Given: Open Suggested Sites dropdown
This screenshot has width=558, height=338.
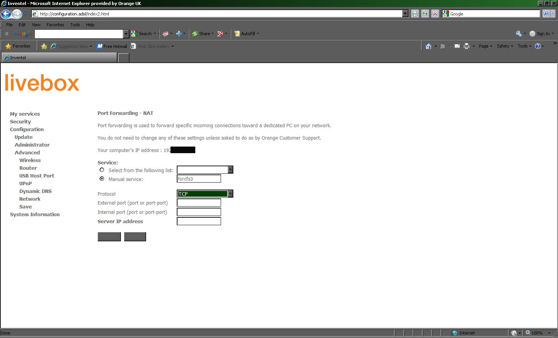Looking at the screenshot, I should 71,46.
